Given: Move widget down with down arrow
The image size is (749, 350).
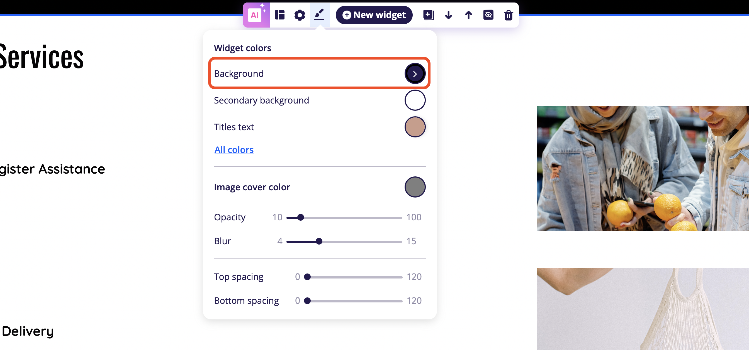Looking at the screenshot, I should coord(448,15).
